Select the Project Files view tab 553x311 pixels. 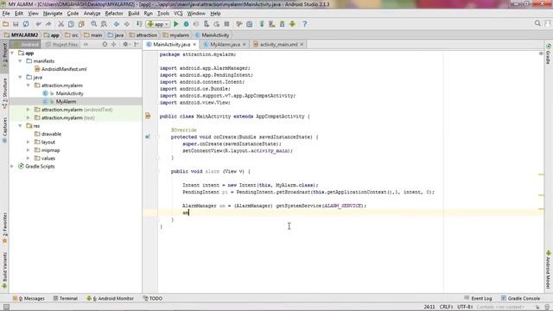[x=61, y=44]
